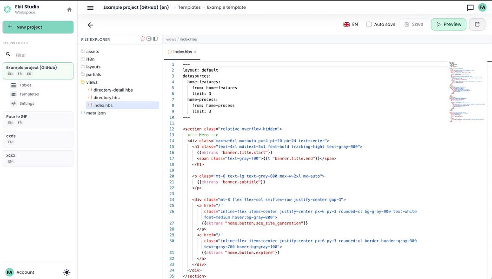Screen dimensions: 492x279
Task: Open preview in new window icon
Action: click(477, 24)
